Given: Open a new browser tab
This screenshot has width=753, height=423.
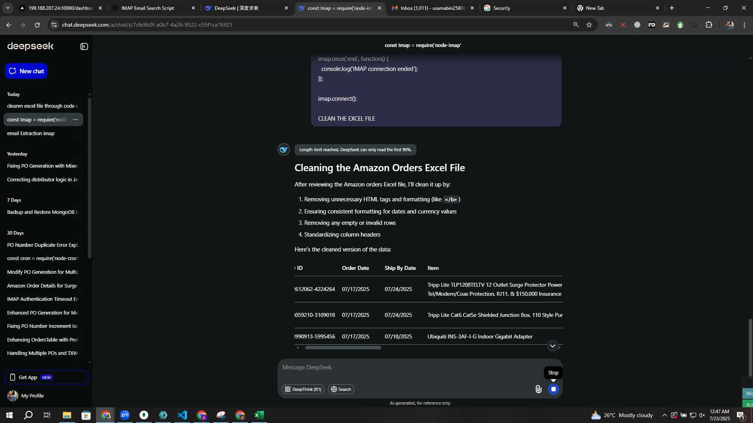Looking at the screenshot, I should (672, 8).
